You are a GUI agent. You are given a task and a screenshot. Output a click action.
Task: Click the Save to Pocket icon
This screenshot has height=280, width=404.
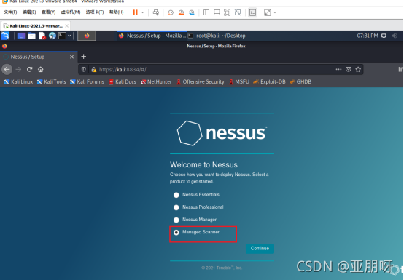349,69
